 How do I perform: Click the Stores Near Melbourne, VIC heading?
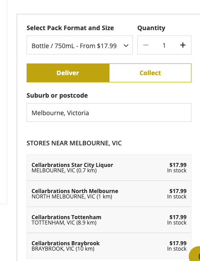pyautogui.click(x=74, y=143)
